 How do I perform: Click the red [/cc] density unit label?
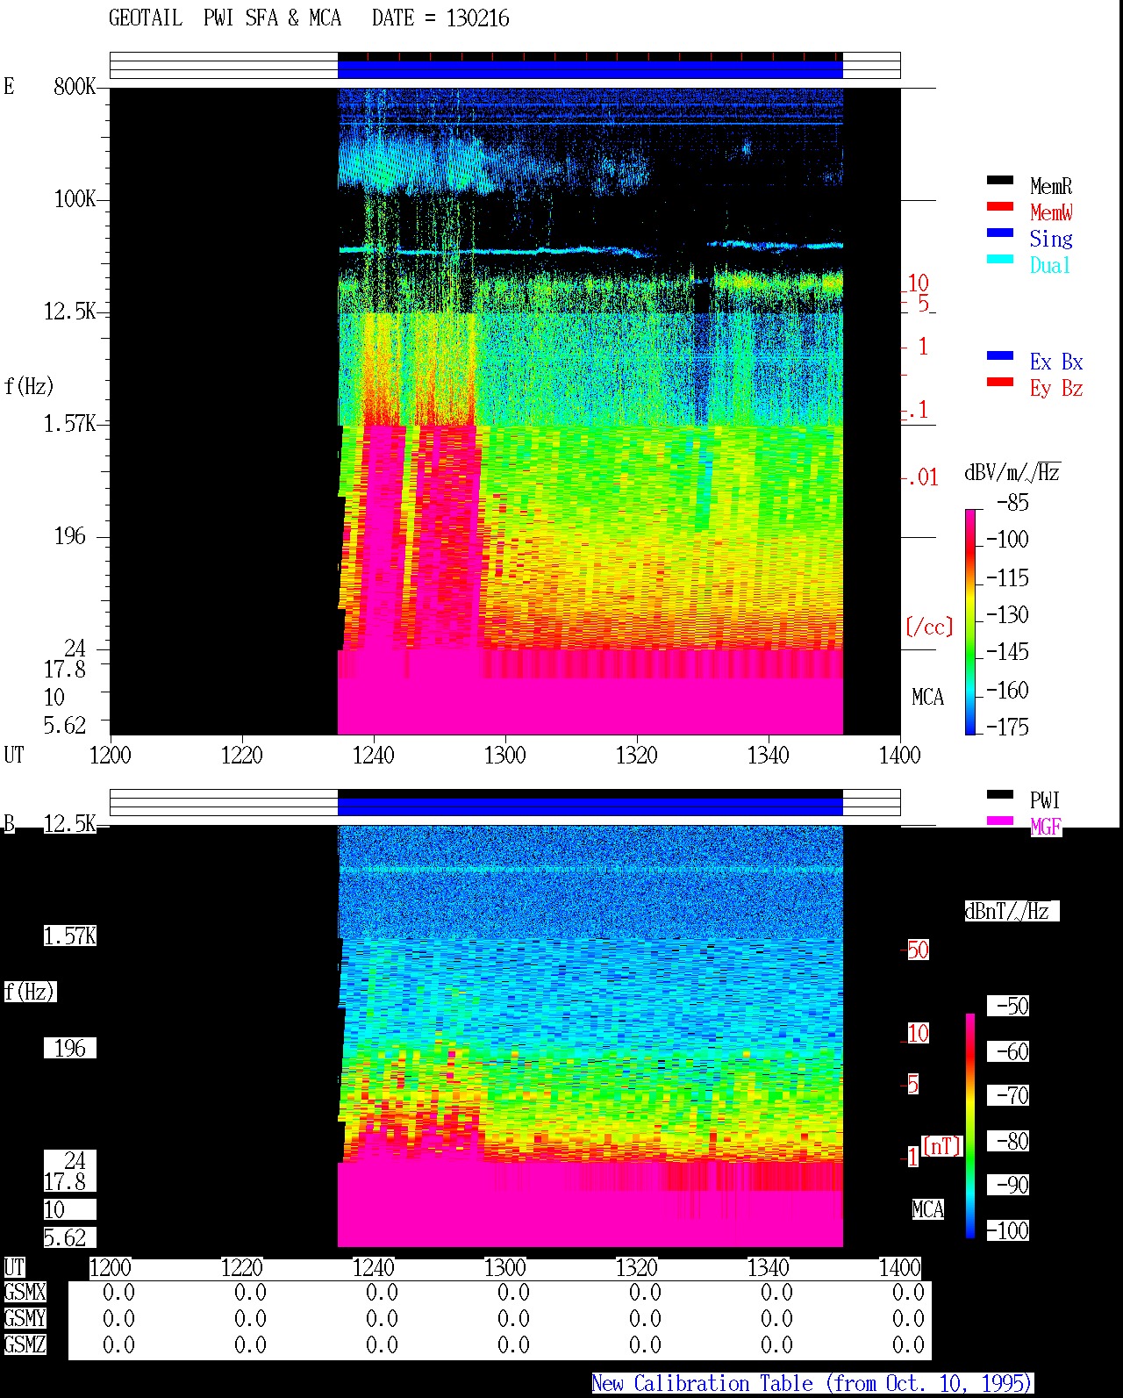929,627
